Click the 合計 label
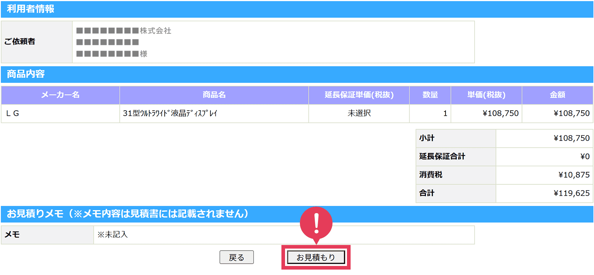 pyautogui.click(x=427, y=193)
